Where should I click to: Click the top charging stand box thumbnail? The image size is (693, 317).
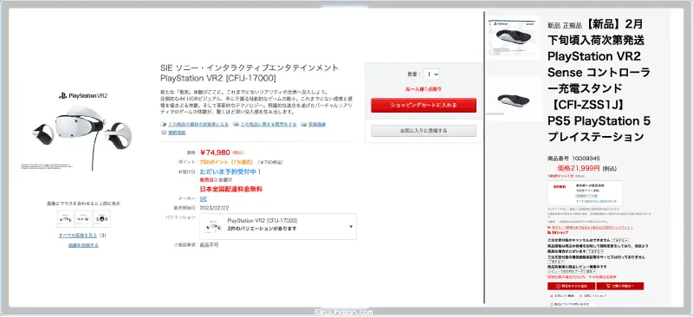[514, 37]
